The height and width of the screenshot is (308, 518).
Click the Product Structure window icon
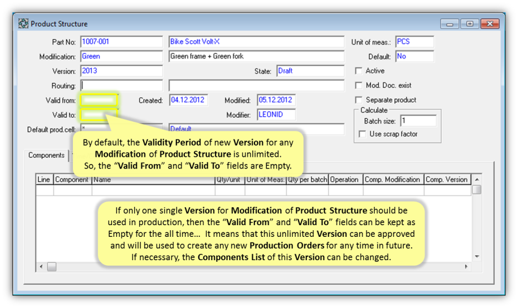click(x=23, y=24)
